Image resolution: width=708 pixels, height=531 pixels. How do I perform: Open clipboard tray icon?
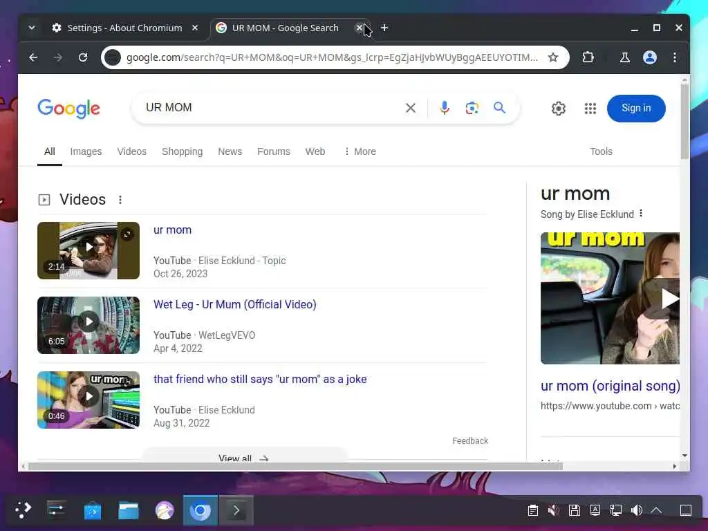click(x=533, y=510)
